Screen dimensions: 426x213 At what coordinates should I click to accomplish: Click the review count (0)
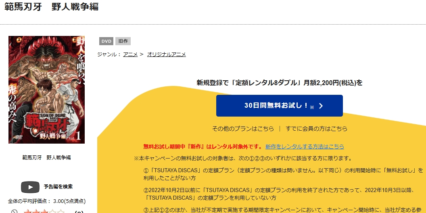coord(79,211)
